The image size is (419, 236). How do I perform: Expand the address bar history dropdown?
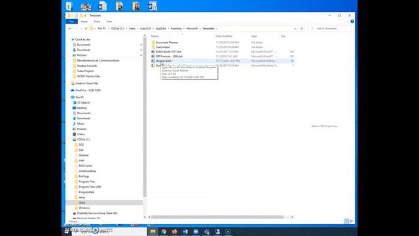pyautogui.click(x=295, y=29)
